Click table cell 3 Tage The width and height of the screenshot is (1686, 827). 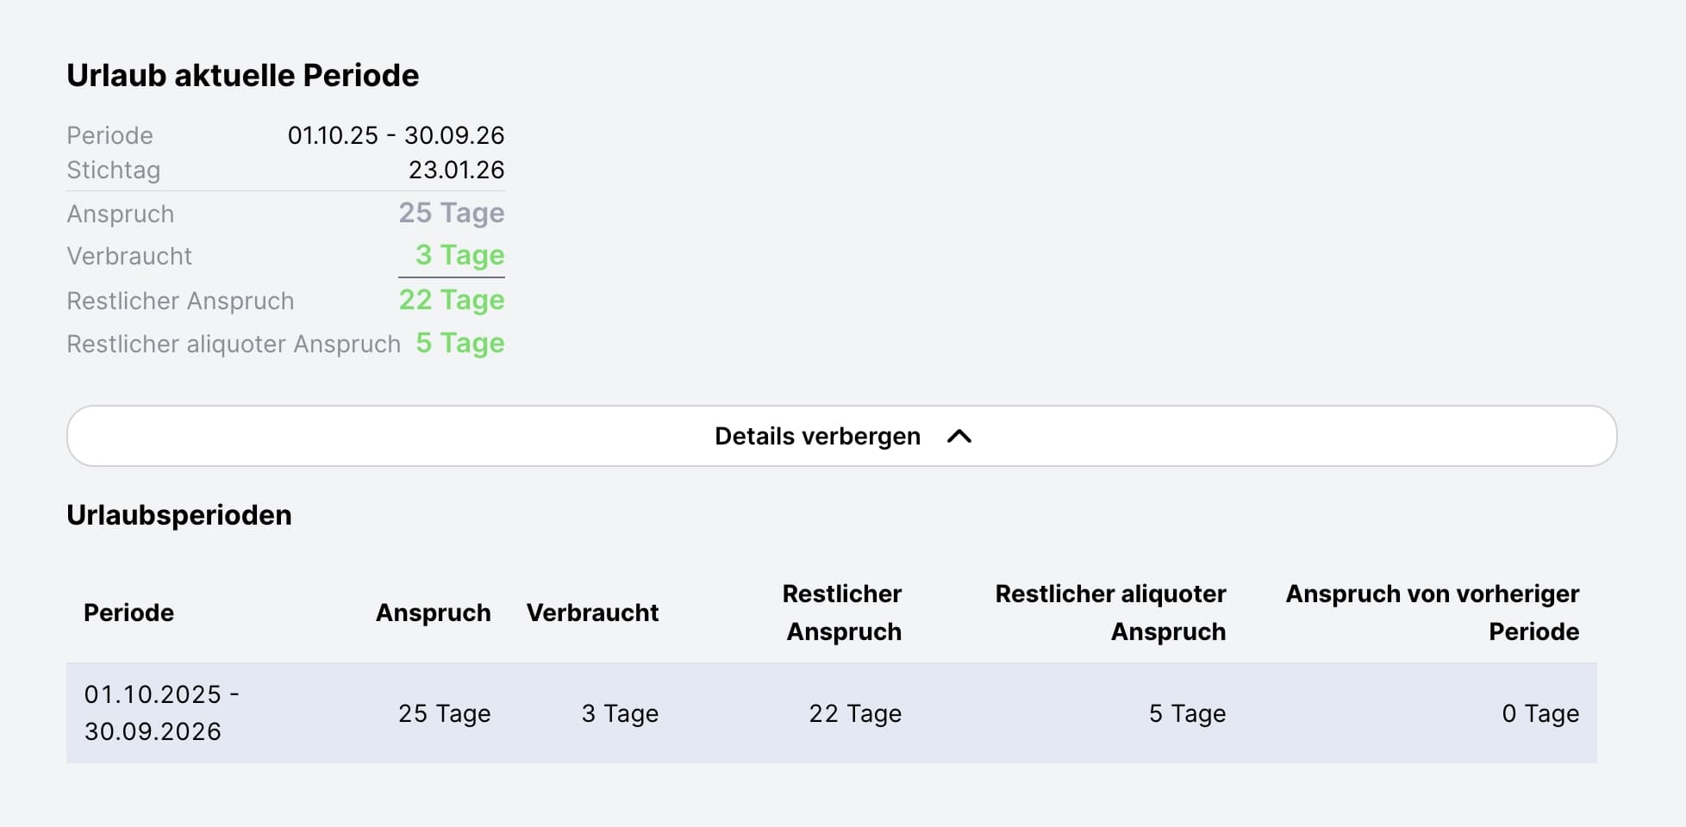tap(620, 713)
